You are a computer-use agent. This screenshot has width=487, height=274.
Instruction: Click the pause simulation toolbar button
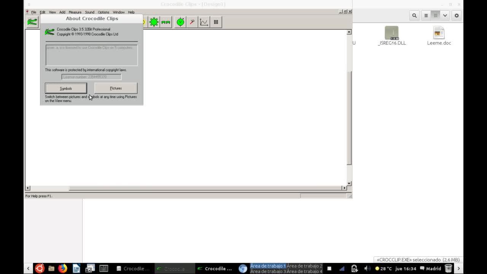tap(216, 22)
